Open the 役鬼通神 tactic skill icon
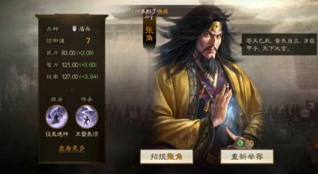Viewport: 318px width, 174px height. point(57,117)
